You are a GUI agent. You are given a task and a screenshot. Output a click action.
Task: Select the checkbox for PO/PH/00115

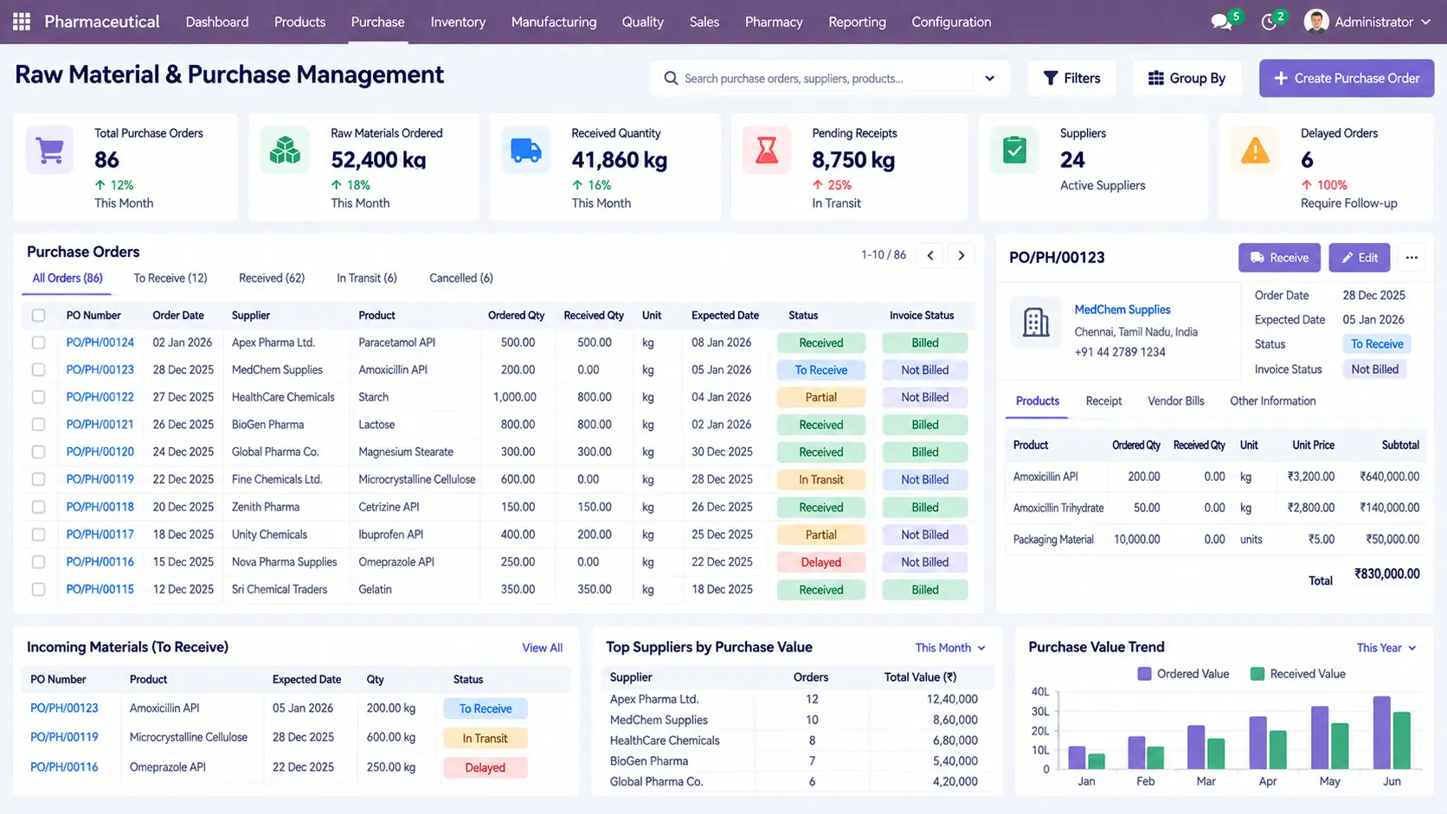coord(38,589)
